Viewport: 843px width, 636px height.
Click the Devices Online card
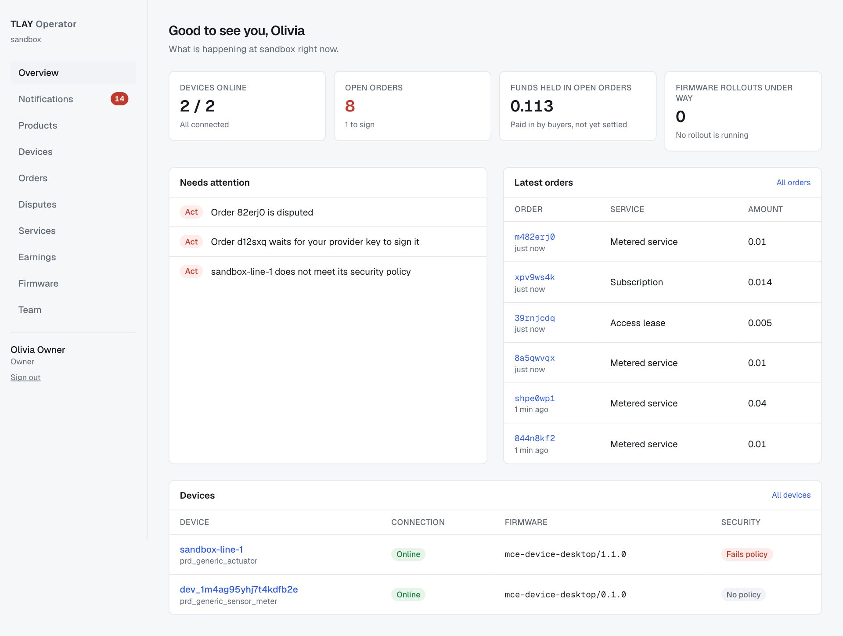pyautogui.click(x=247, y=106)
